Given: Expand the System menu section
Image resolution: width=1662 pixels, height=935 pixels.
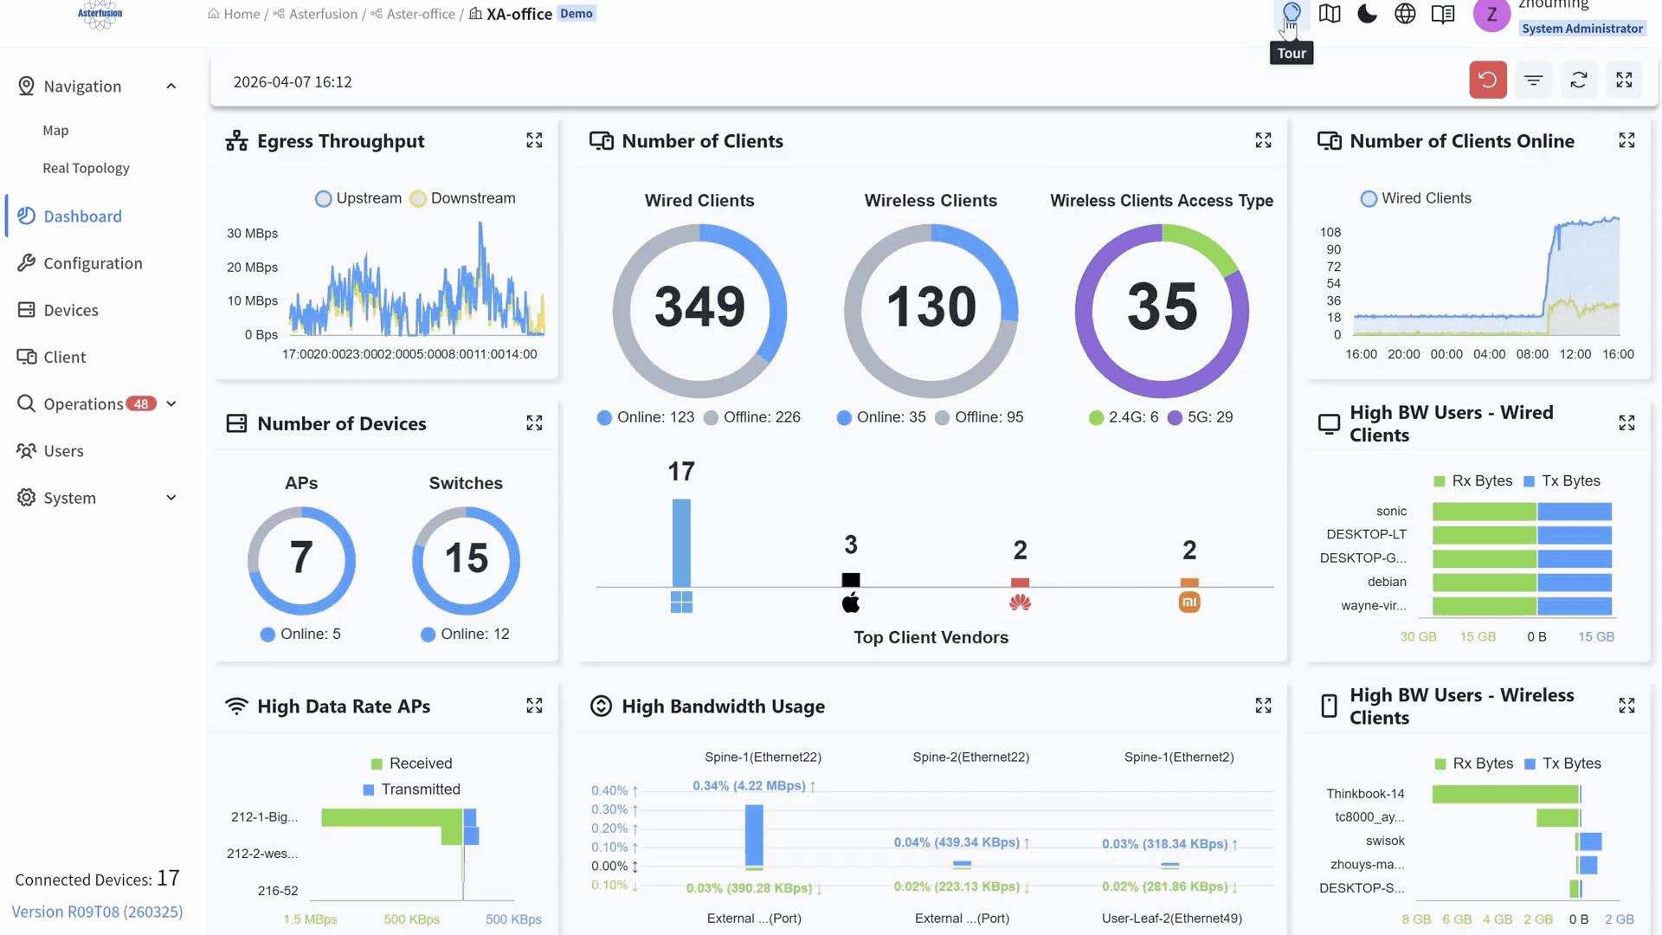Looking at the screenshot, I should tap(171, 498).
